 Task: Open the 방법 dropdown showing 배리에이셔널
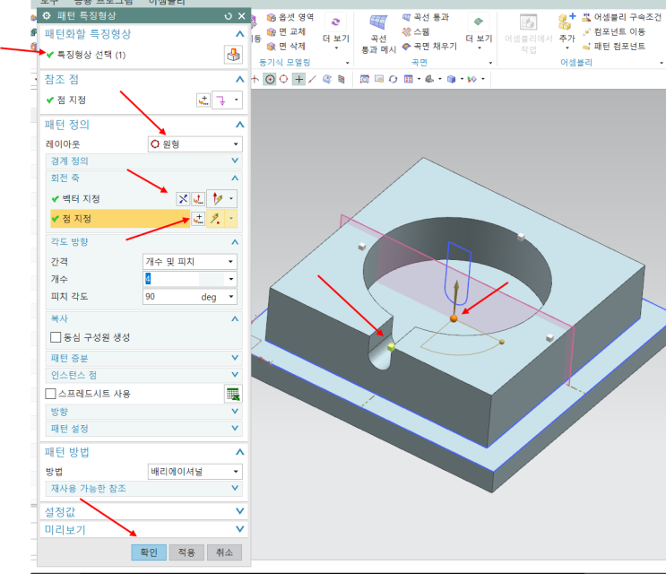pos(194,472)
